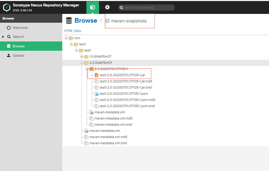Click the large database icon beside the Browse title
Viewport: 269px width, 171px height.
tap(69, 21)
